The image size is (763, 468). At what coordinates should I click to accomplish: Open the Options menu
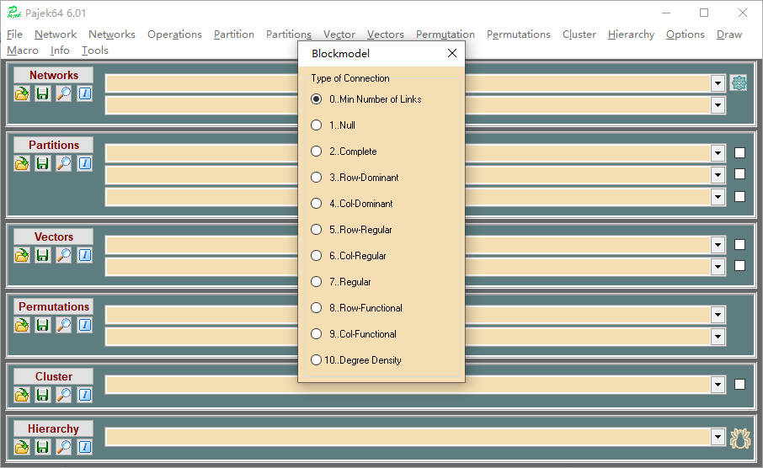click(x=686, y=34)
